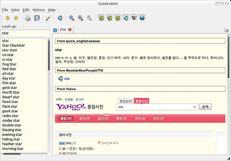Click the underlined star headword link
The image size is (231, 161).
tap(62, 143)
